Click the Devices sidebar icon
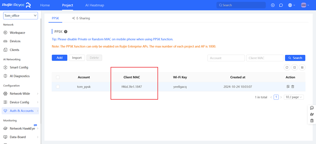This screenshot has width=316, height=144. pyautogui.click(x=5, y=41)
